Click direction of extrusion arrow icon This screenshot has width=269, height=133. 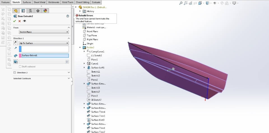click(x=15, y=48)
